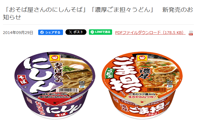Click the Maruchan logo on the にしん soba lid
This screenshot has width=201, height=126.
tap(55, 58)
